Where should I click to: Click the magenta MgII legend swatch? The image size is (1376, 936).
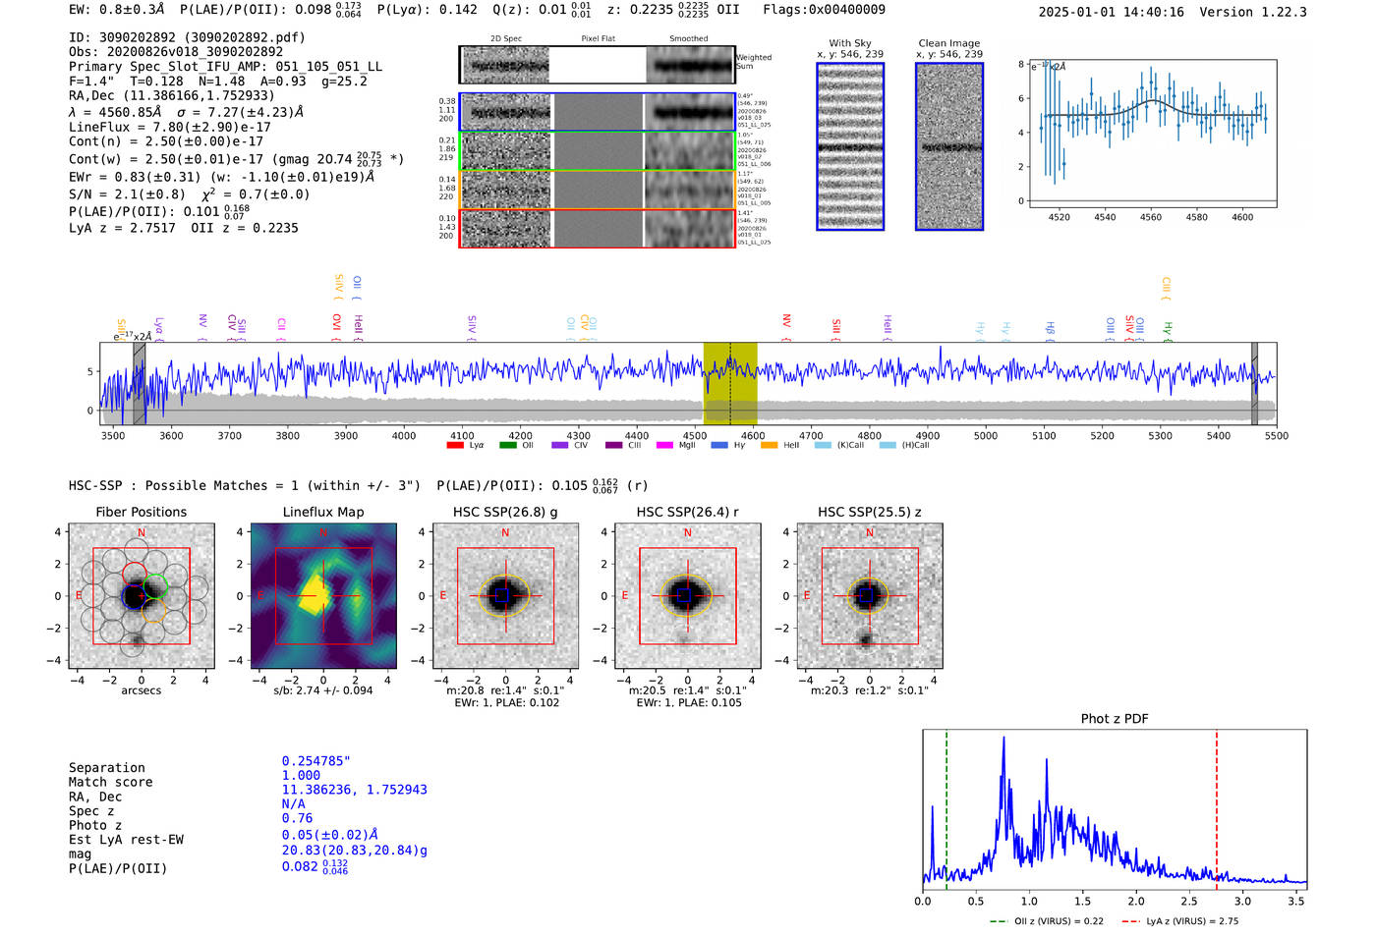click(x=664, y=446)
